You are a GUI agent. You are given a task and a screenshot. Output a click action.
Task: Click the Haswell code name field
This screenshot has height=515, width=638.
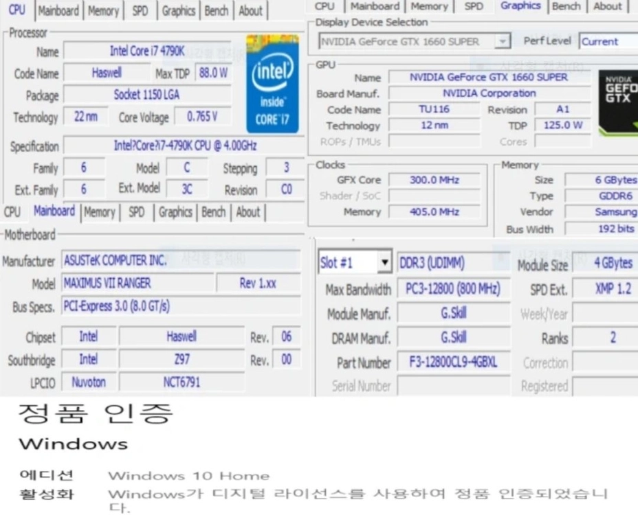coord(107,73)
